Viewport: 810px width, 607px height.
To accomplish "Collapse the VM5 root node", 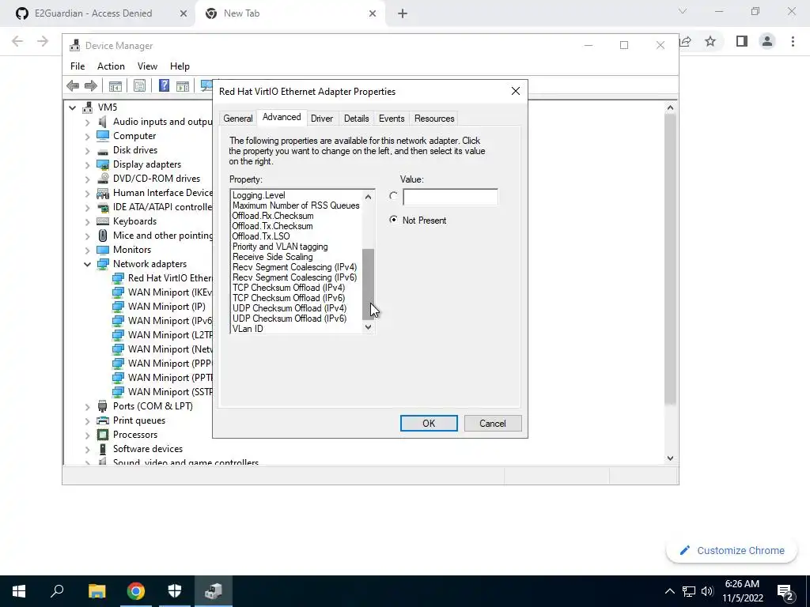I will (72, 107).
